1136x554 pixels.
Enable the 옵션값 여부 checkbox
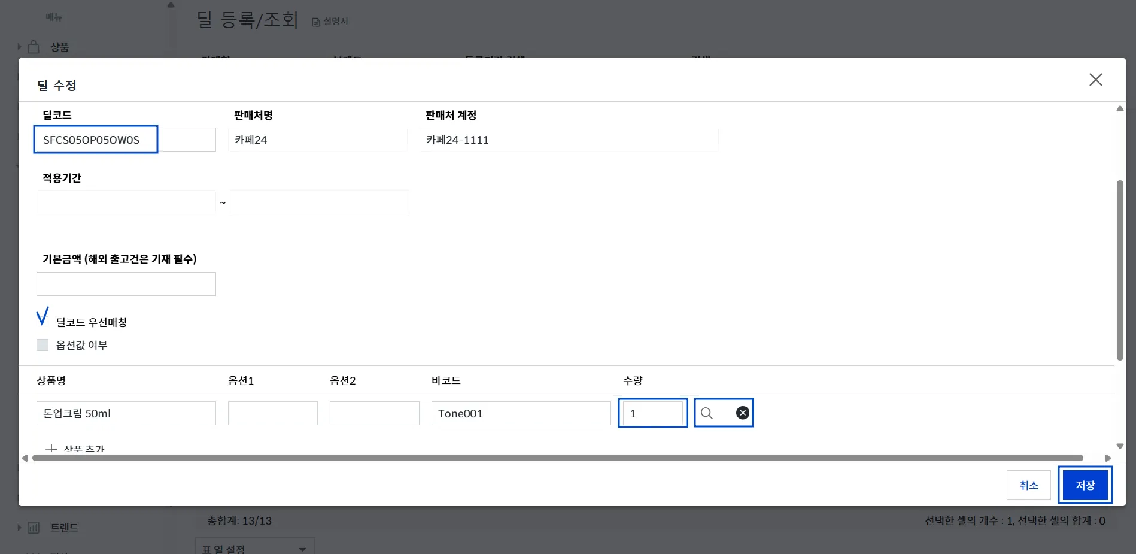click(x=42, y=345)
